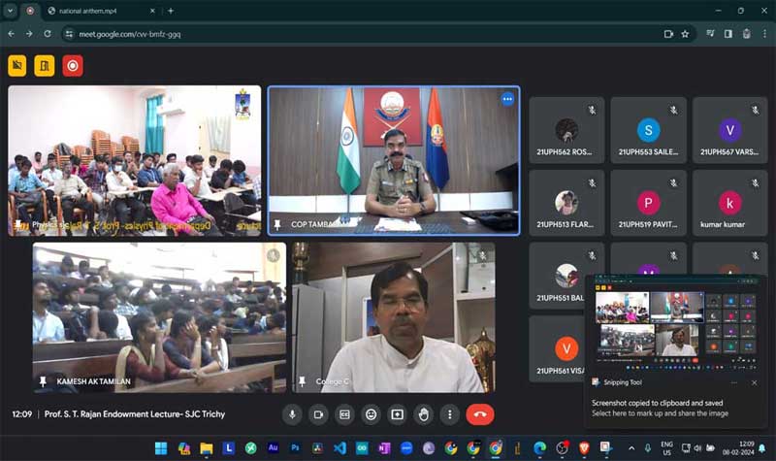
Task: Click the Present now screen-share button
Action: 397,414
